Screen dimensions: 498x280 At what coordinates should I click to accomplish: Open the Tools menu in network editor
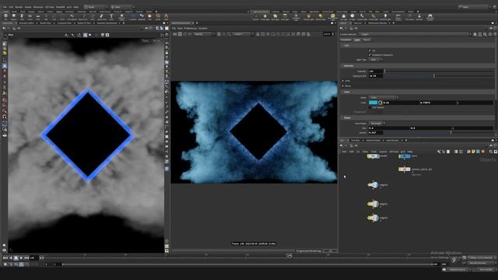pos(373,152)
